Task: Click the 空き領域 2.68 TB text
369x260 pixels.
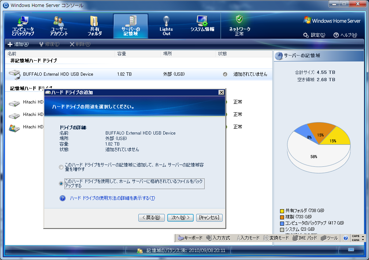Action: pos(316,80)
